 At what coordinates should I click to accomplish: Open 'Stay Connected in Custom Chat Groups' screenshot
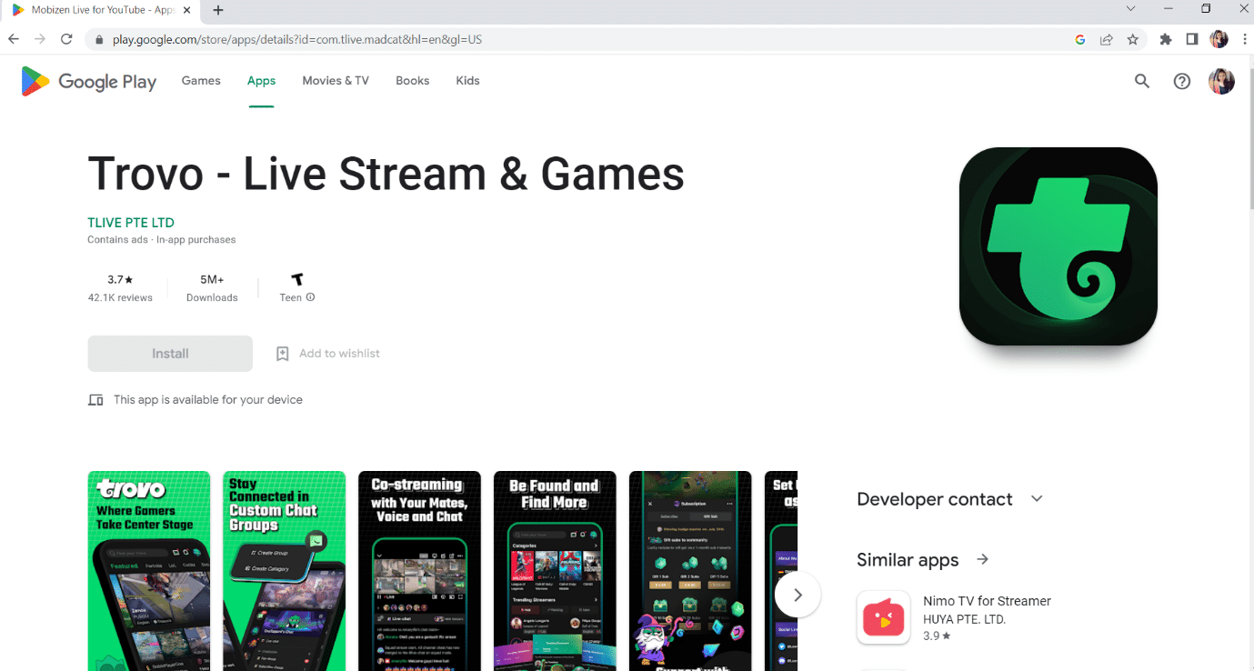(x=285, y=571)
